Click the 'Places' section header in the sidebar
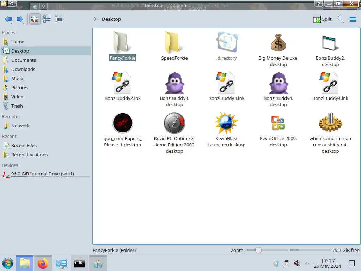The height and width of the screenshot is (271, 361). 8,33
